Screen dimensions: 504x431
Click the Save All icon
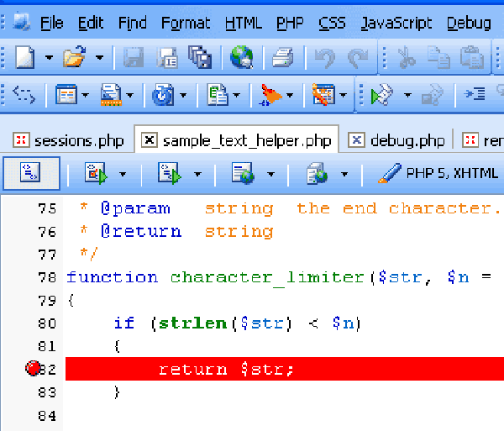200,57
